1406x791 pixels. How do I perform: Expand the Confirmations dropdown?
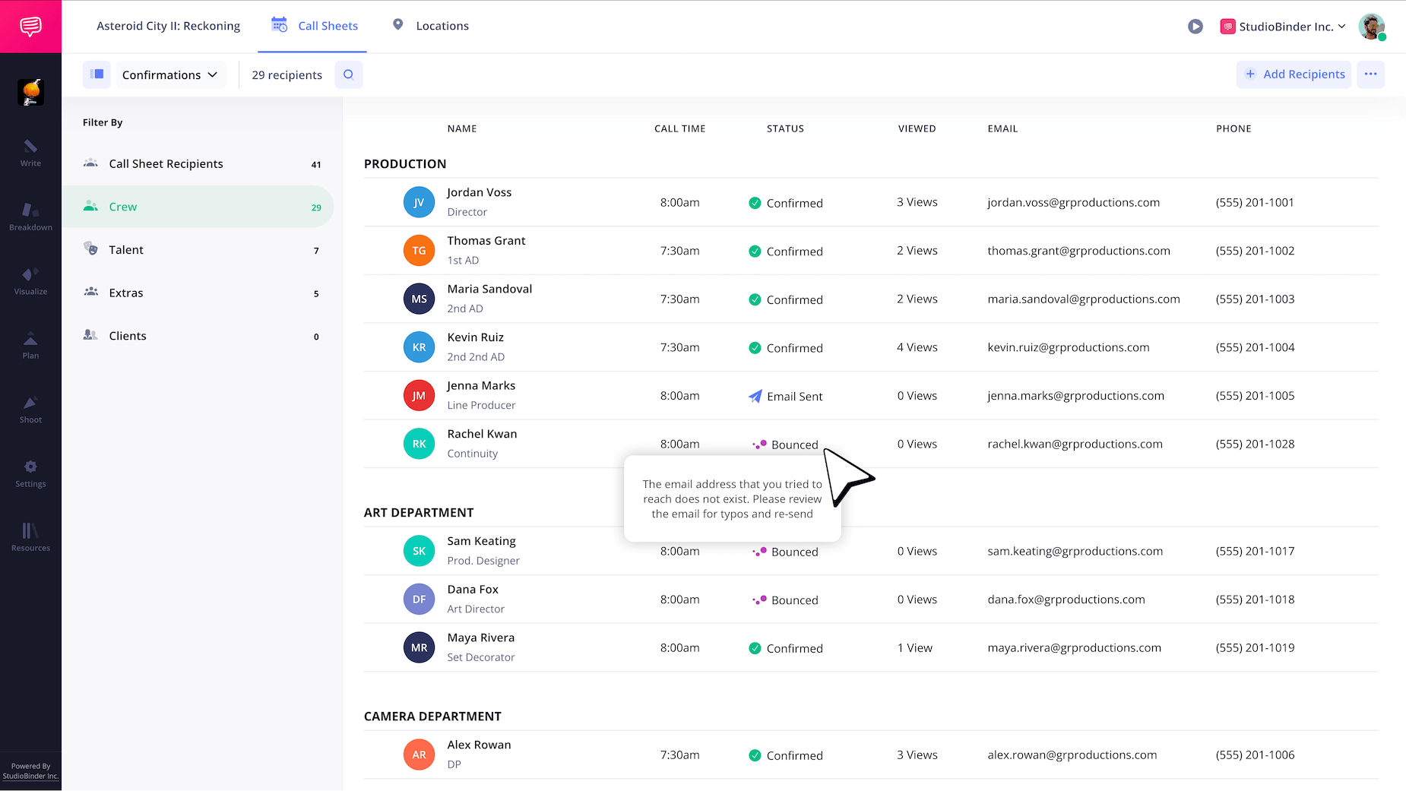pos(169,74)
